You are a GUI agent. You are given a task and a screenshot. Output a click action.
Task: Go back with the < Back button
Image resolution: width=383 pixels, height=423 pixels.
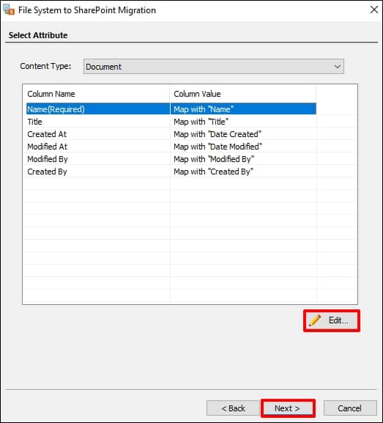pyautogui.click(x=233, y=408)
